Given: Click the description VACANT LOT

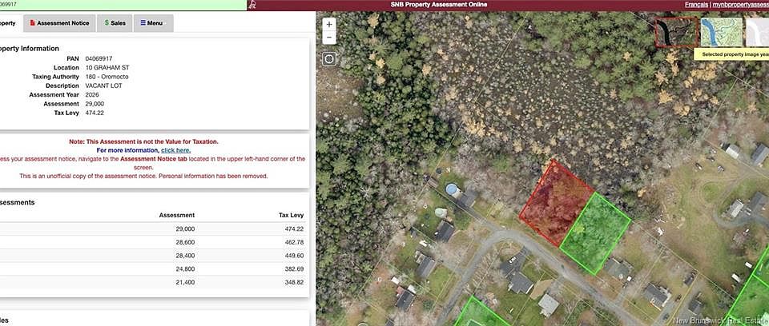Looking at the screenshot, I should [103, 85].
